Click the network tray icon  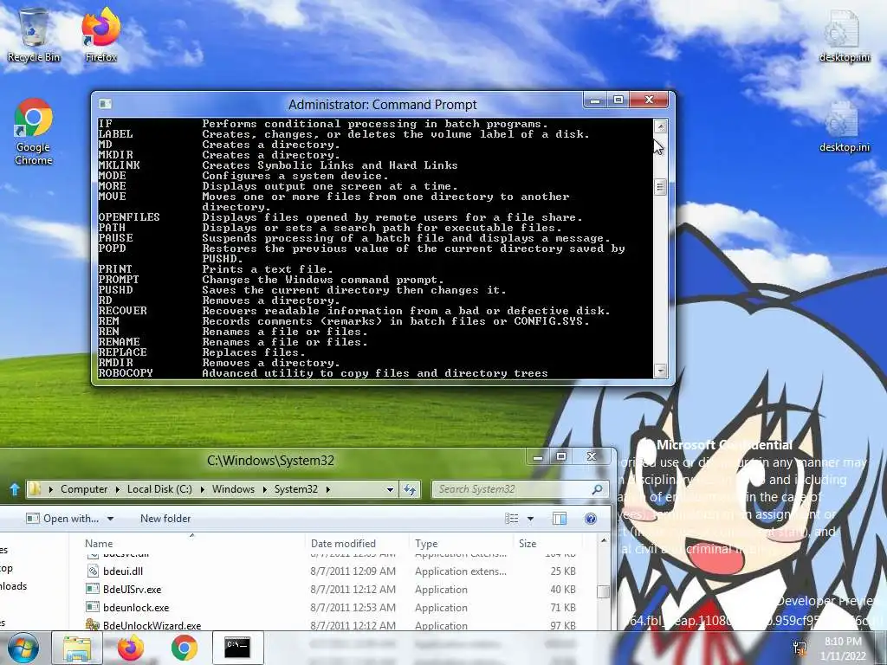tap(800, 648)
